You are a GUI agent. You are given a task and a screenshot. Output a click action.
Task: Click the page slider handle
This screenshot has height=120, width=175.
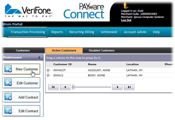(x=73, y=87)
